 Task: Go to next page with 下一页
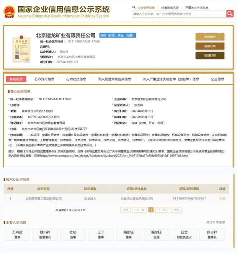[162, 210]
